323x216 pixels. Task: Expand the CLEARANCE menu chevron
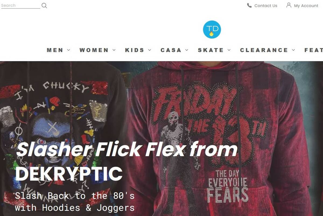(x=293, y=50)
